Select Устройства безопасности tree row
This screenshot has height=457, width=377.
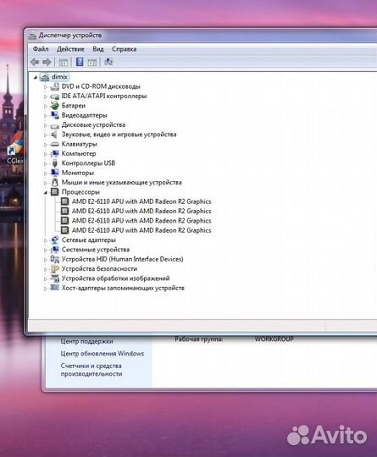pyautogui.click(x=99, y=269)
